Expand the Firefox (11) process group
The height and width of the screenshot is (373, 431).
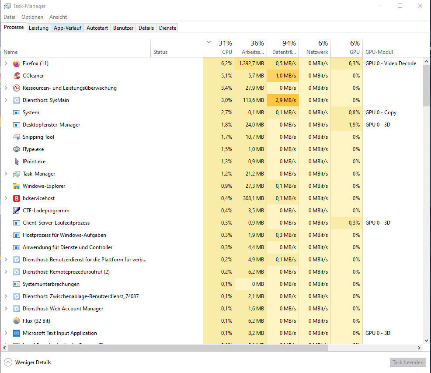click(x=6, y=63)
